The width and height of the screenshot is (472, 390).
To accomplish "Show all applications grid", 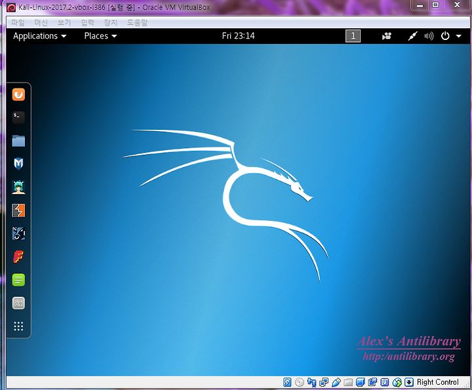I will pyautogui.click(x=18, y=326).
